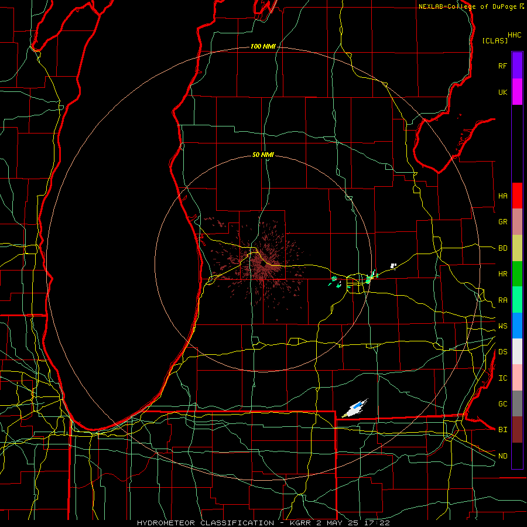This screenshot has width=527, height=527.
Task: Click the magenta UK legend color swatch
Action: click(517, 92)
